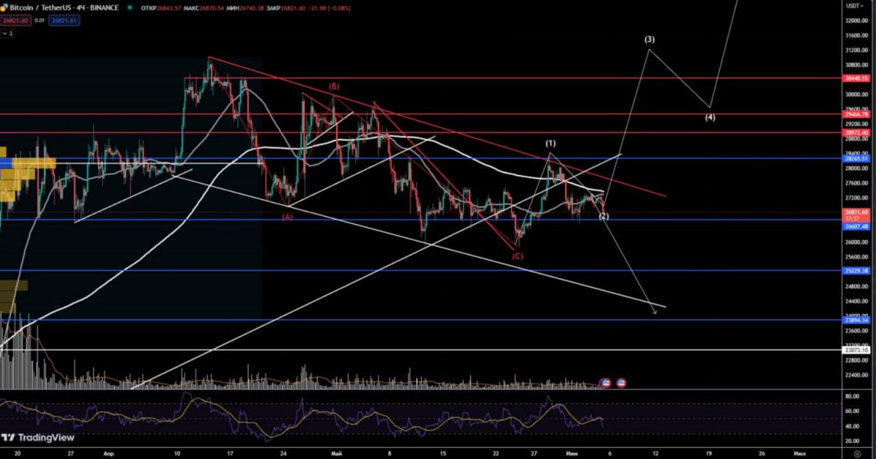This screenshot has height=459, width=876.
Task: Select the white 23073.10 price line label
Action: (x=856, y=350)
